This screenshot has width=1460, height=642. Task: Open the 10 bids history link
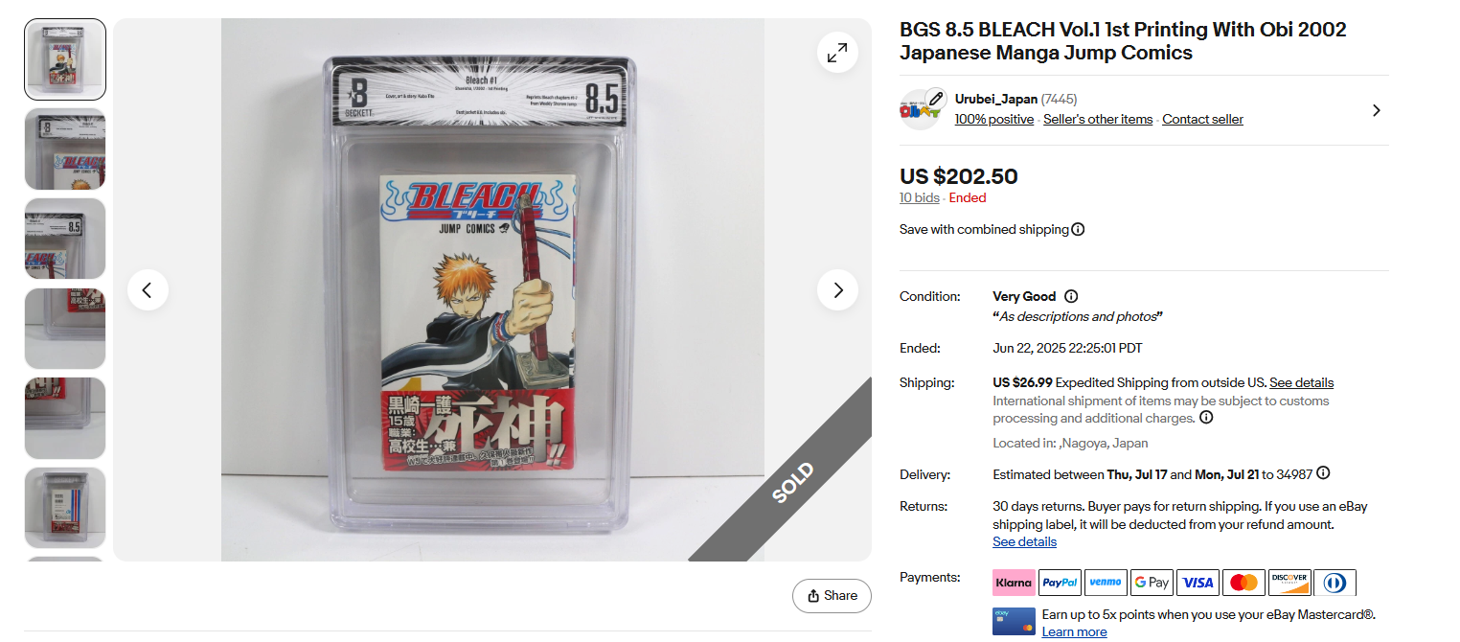pyautogui.click(x=919, y=197)
